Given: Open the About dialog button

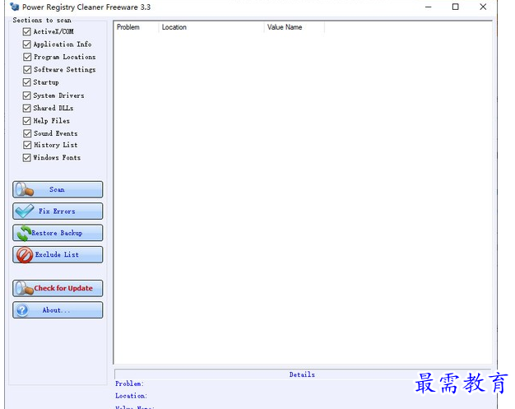Looking at the screenshot, I should pyautogui.click(x=58, y=310).
